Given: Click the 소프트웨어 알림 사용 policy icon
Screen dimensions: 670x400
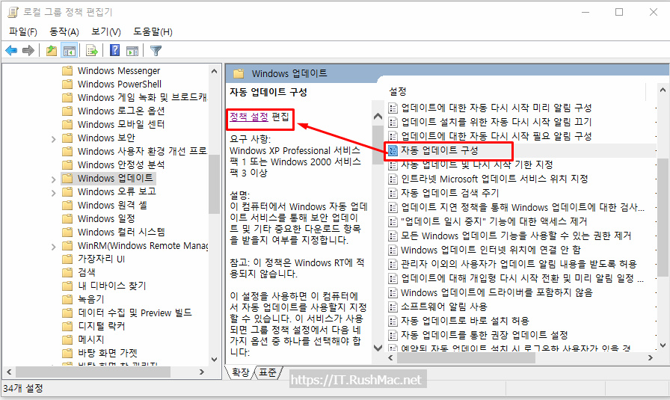Looking at the screenshot, I should [x=393, y=307].
